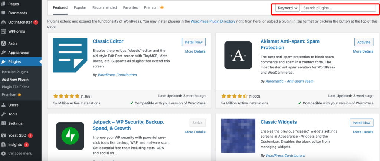The image size is (380, 161).
Task: Install the Classic Widgets plugin
Action: click(x=361, y=123)
